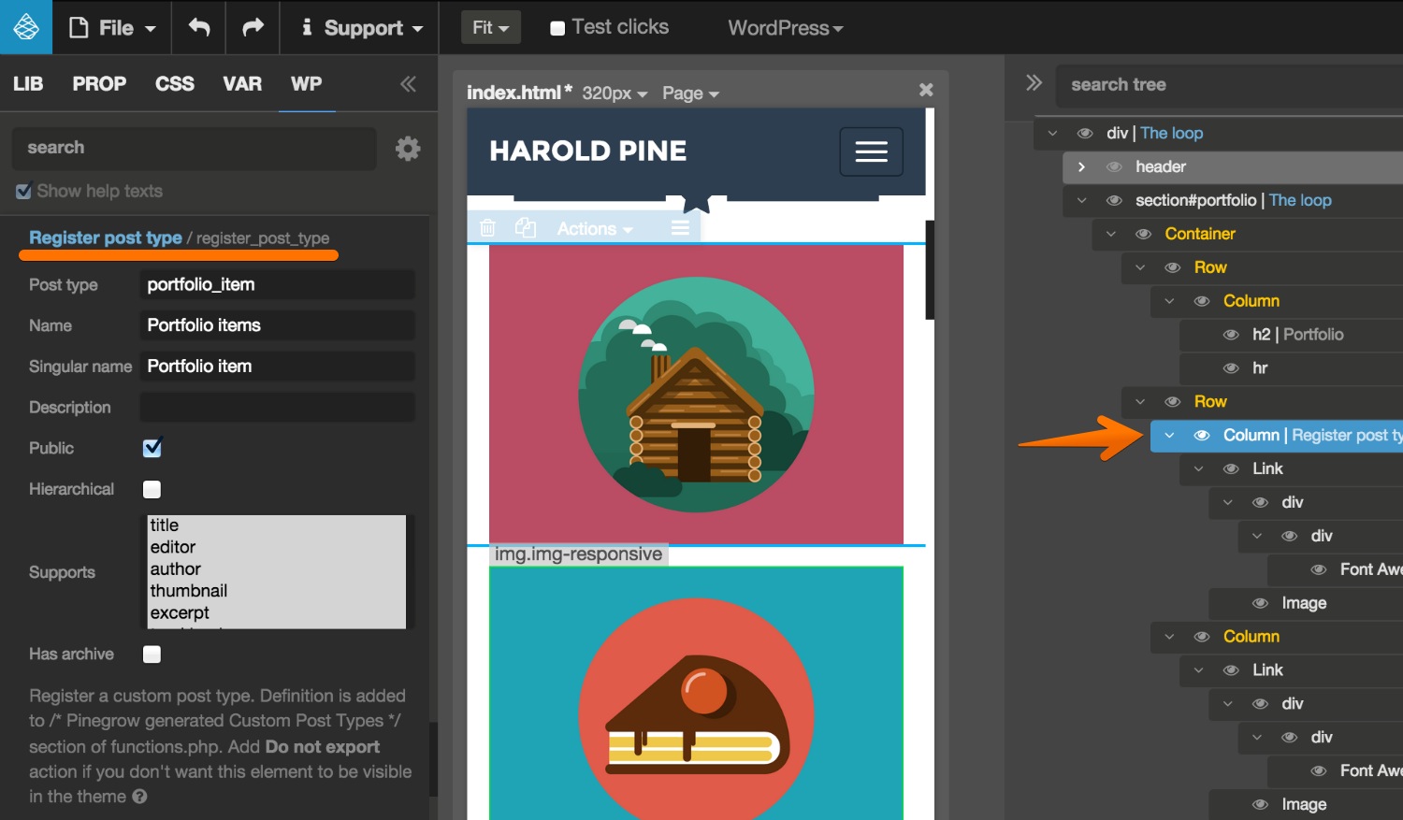Open the Fit zoom dropdown

click(x=490, y=27)
